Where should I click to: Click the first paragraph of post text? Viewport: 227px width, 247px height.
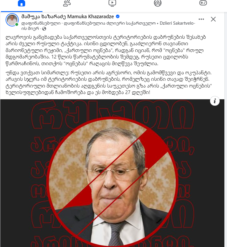[105, 51]
